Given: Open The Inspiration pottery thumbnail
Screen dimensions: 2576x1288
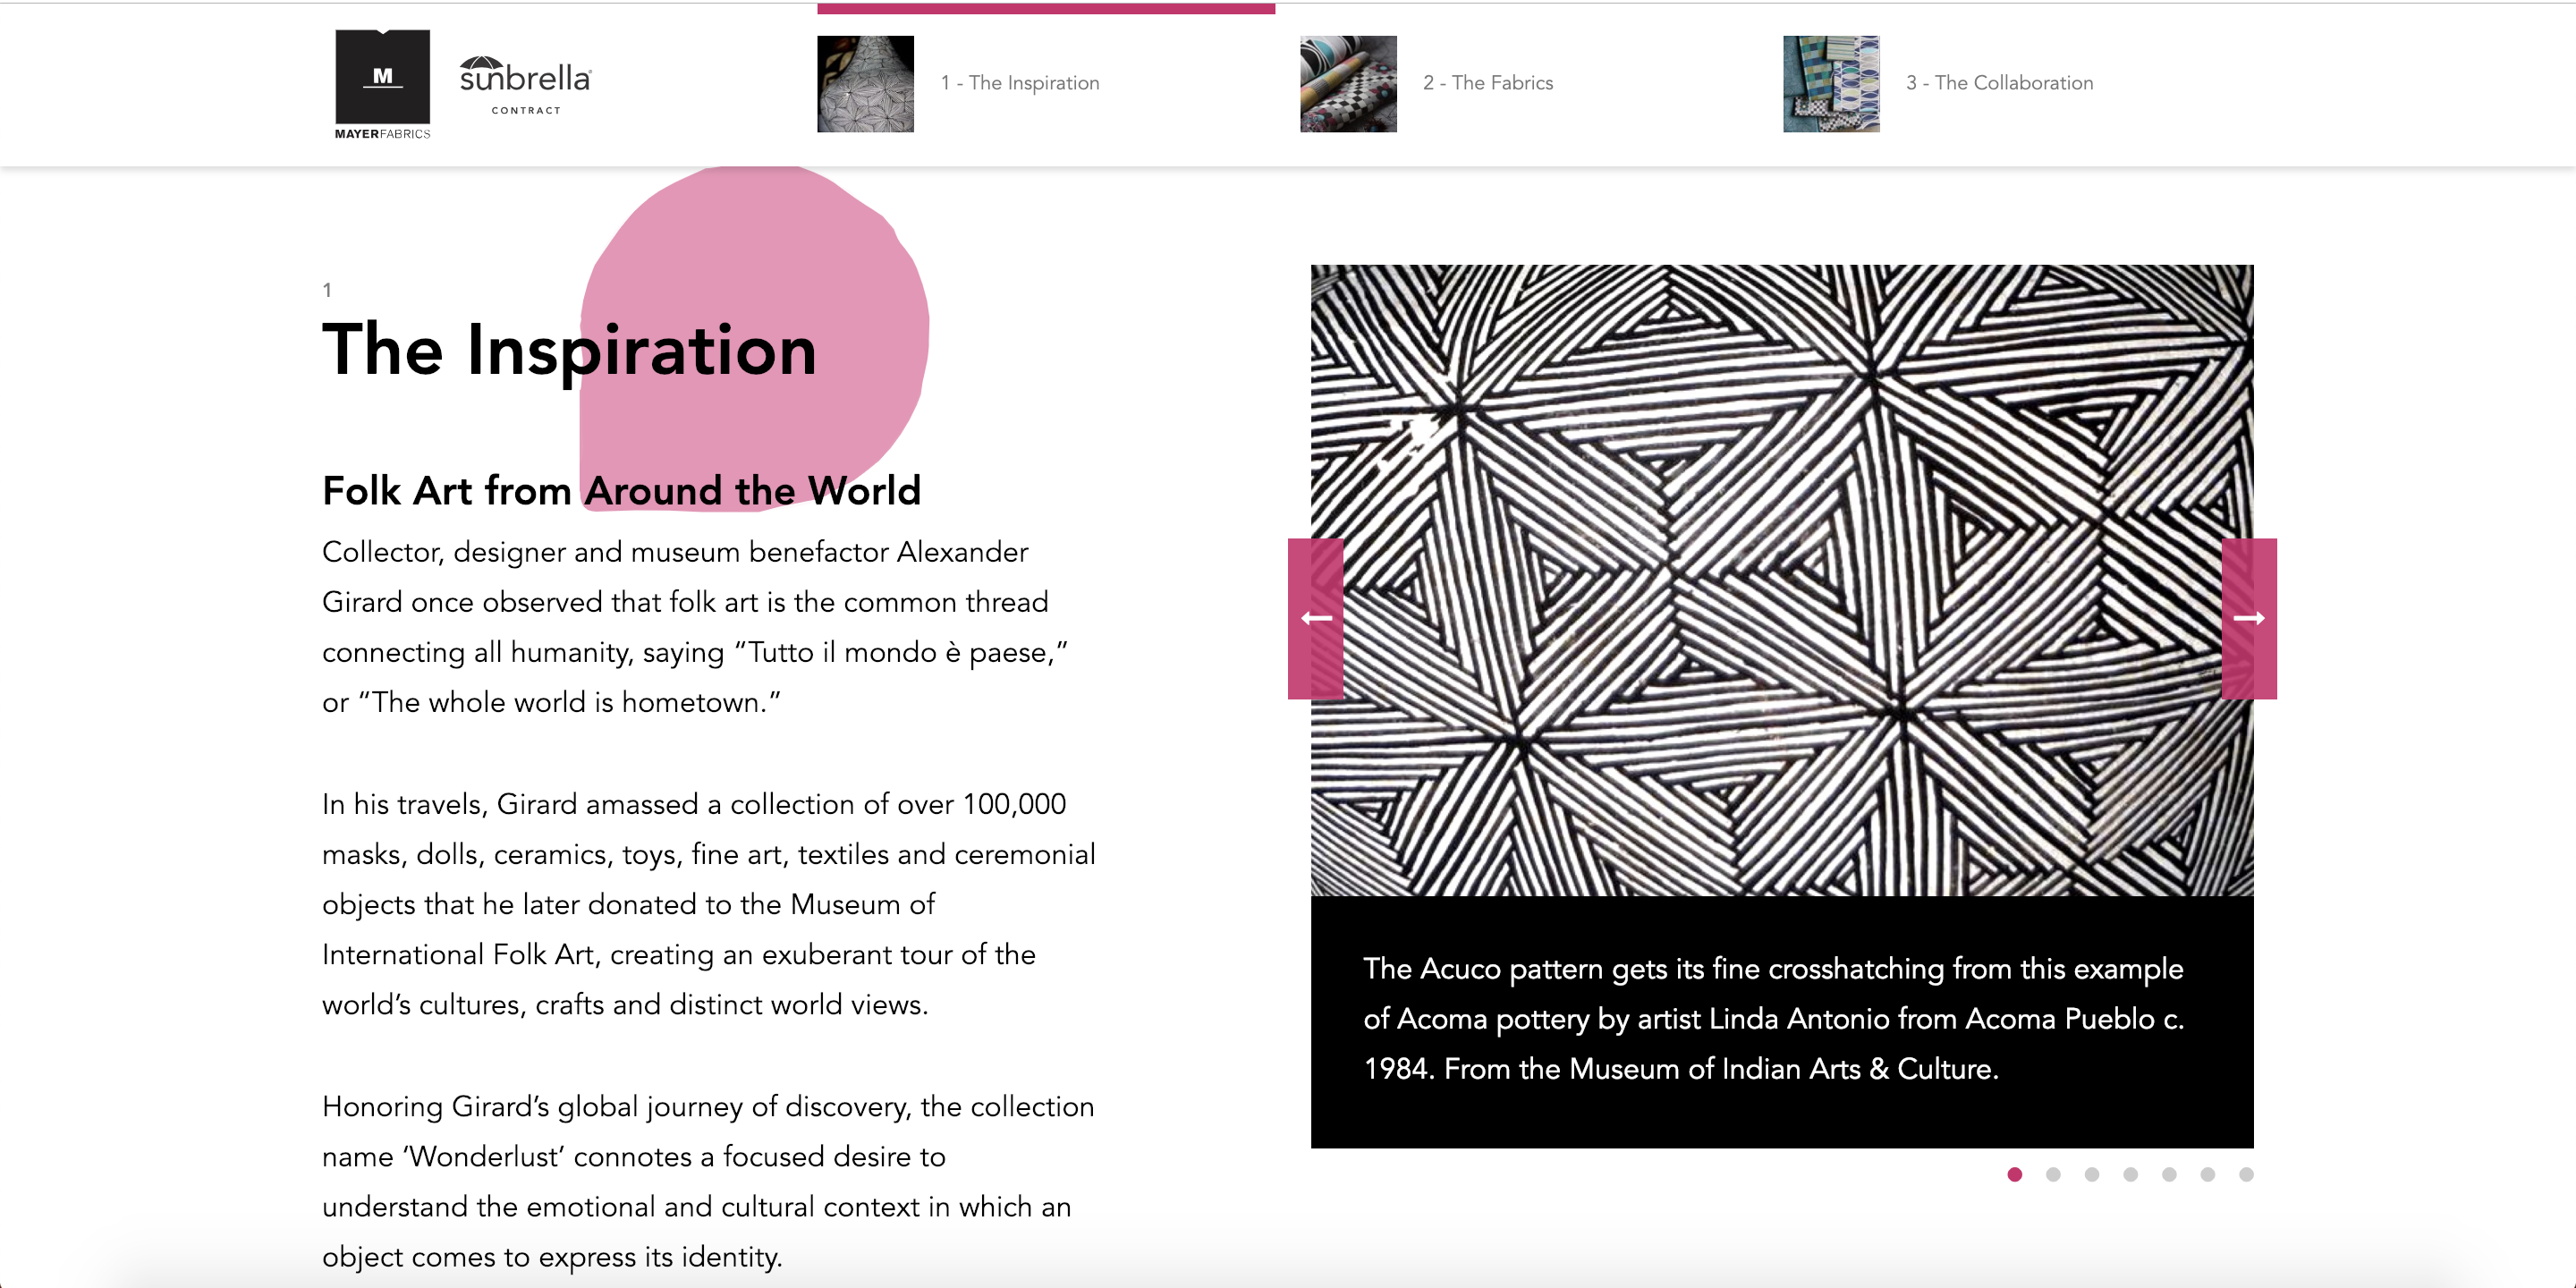Looking at the screenshot, I should click(865, 84).
